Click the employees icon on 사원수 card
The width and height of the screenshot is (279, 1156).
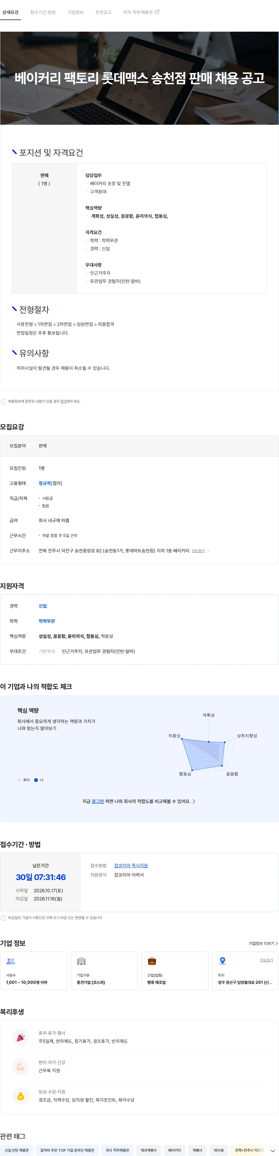coord(11,961)
